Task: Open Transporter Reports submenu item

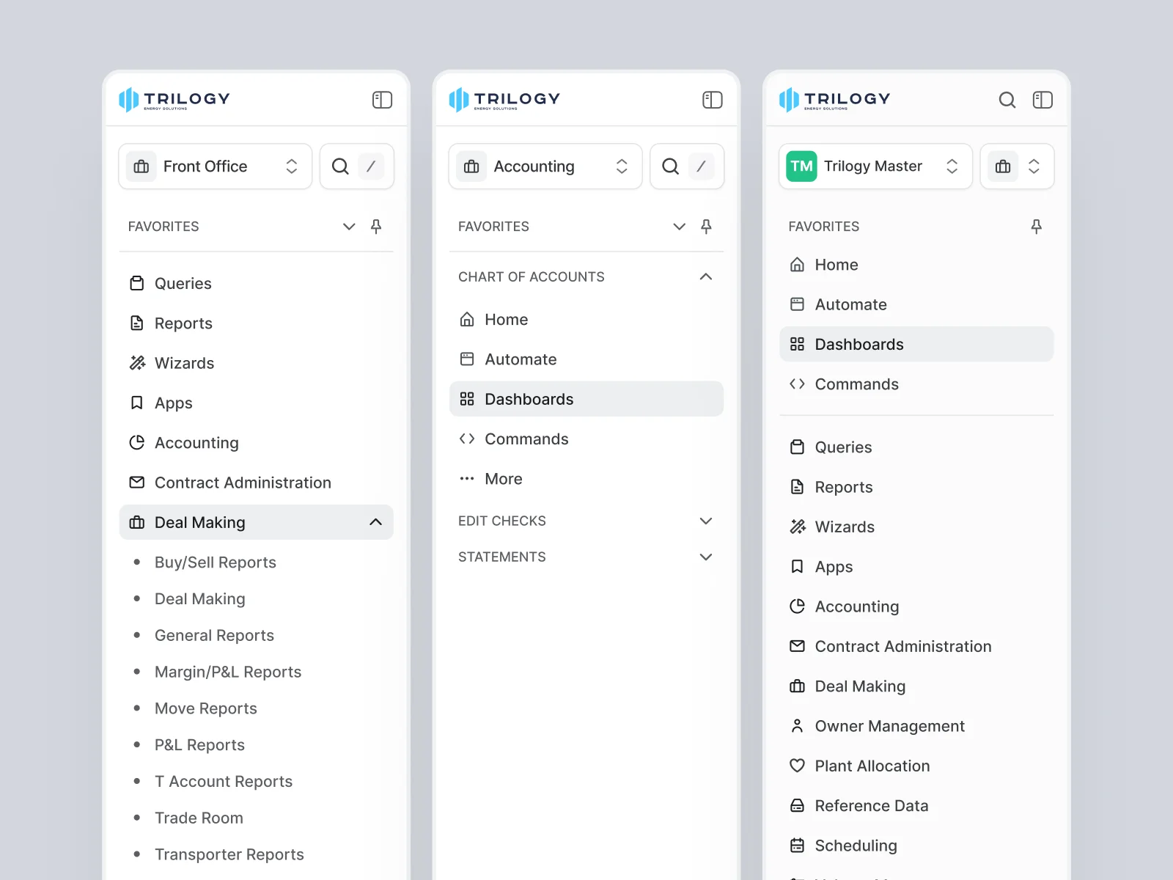Action: 229,854
